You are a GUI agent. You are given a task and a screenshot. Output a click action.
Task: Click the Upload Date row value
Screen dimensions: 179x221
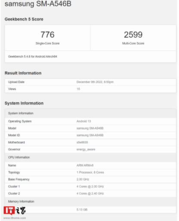click(95, 82)
